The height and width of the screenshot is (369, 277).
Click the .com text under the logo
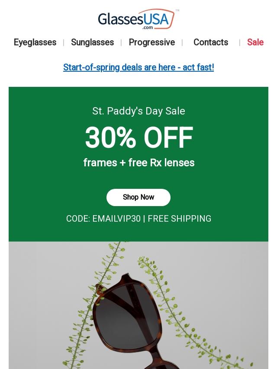[x=148, y=28]
